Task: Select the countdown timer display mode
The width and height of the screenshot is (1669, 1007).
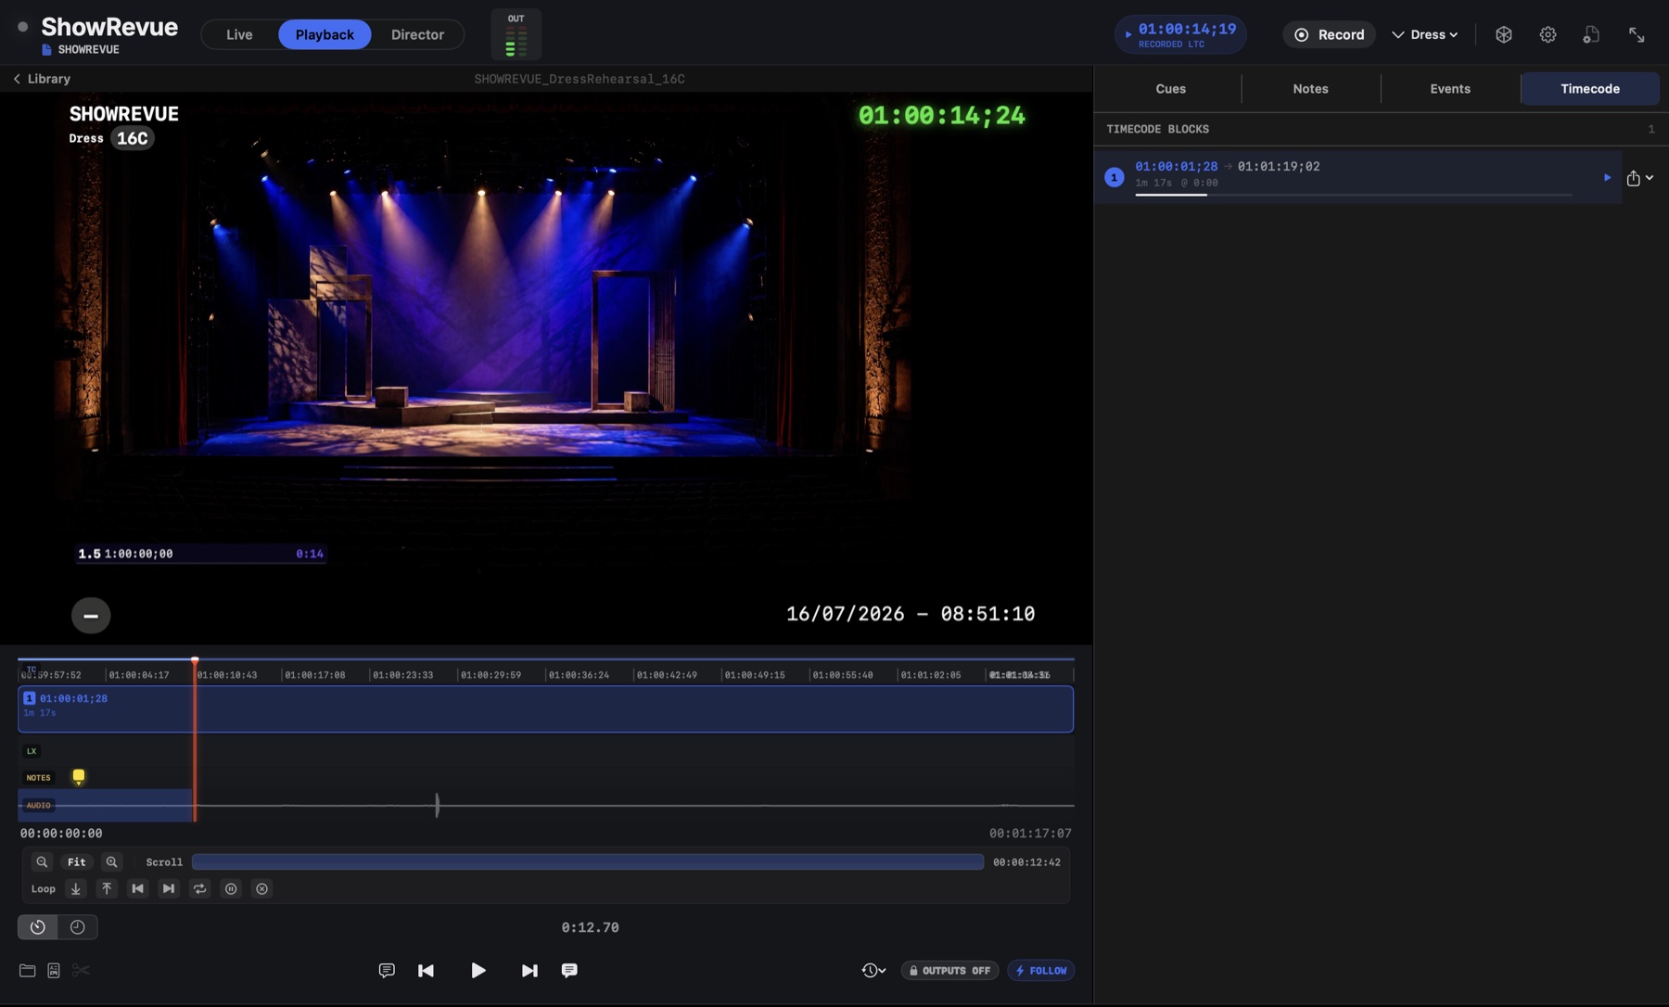Action: point(37,927)
